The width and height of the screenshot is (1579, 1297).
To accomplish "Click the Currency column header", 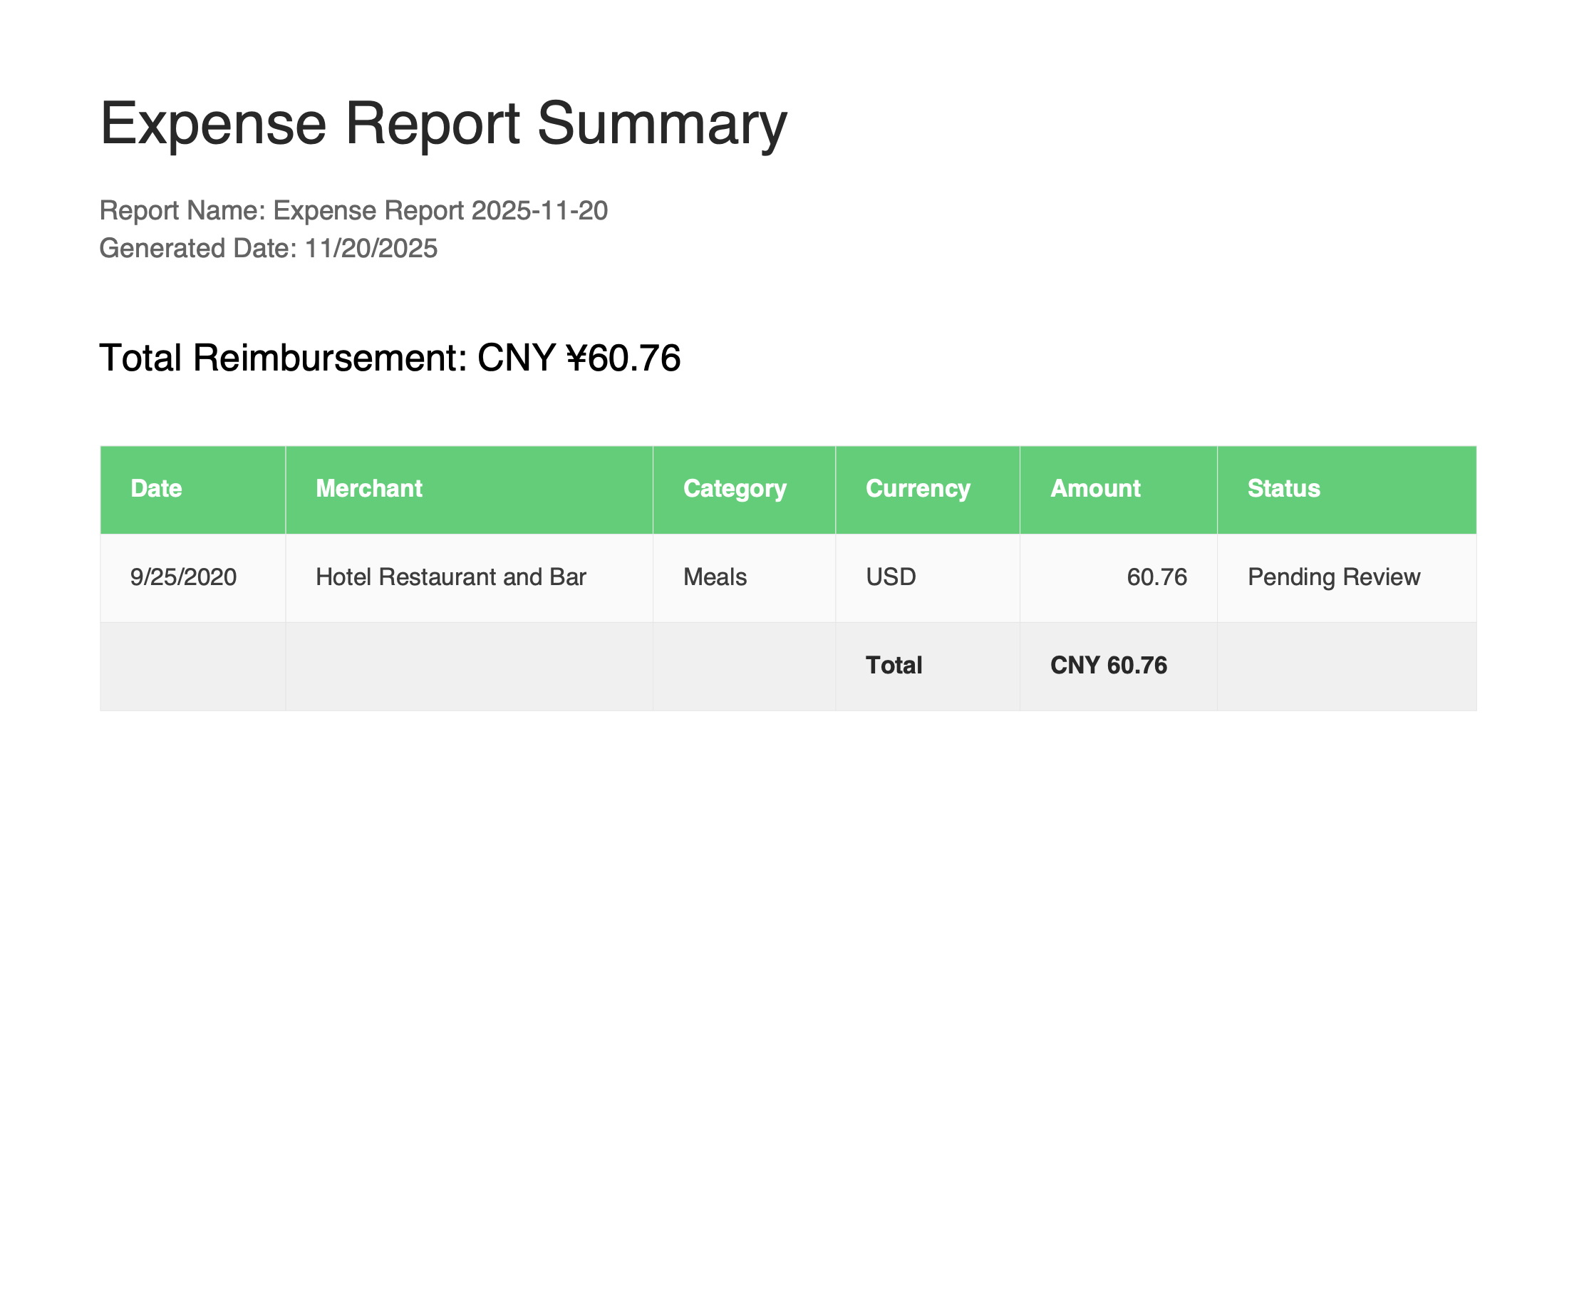I will (917, 489).
